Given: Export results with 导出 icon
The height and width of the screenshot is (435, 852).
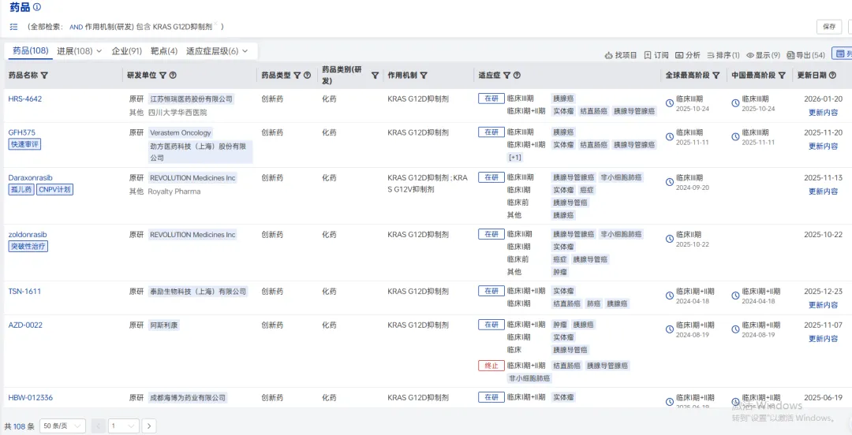Looking at the screenshot, I should [790, 55].
